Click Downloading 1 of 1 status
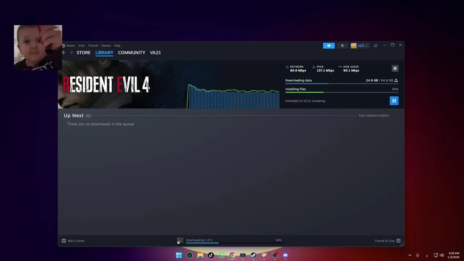Screen dimensions: 464x261 199,240
